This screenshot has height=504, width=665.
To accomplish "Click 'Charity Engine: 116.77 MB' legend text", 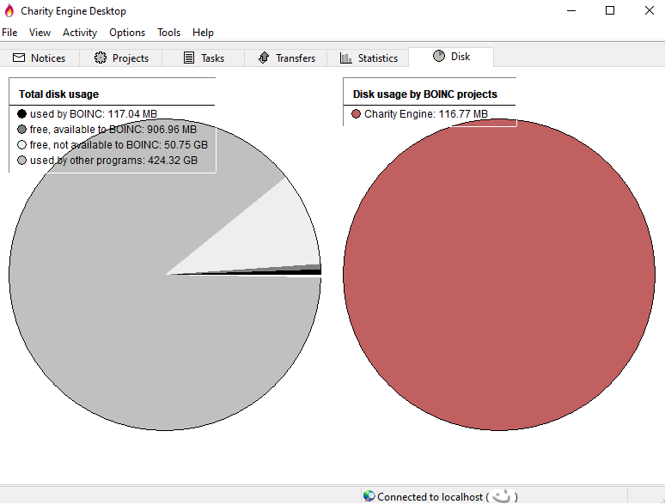I will click(426, 114).
